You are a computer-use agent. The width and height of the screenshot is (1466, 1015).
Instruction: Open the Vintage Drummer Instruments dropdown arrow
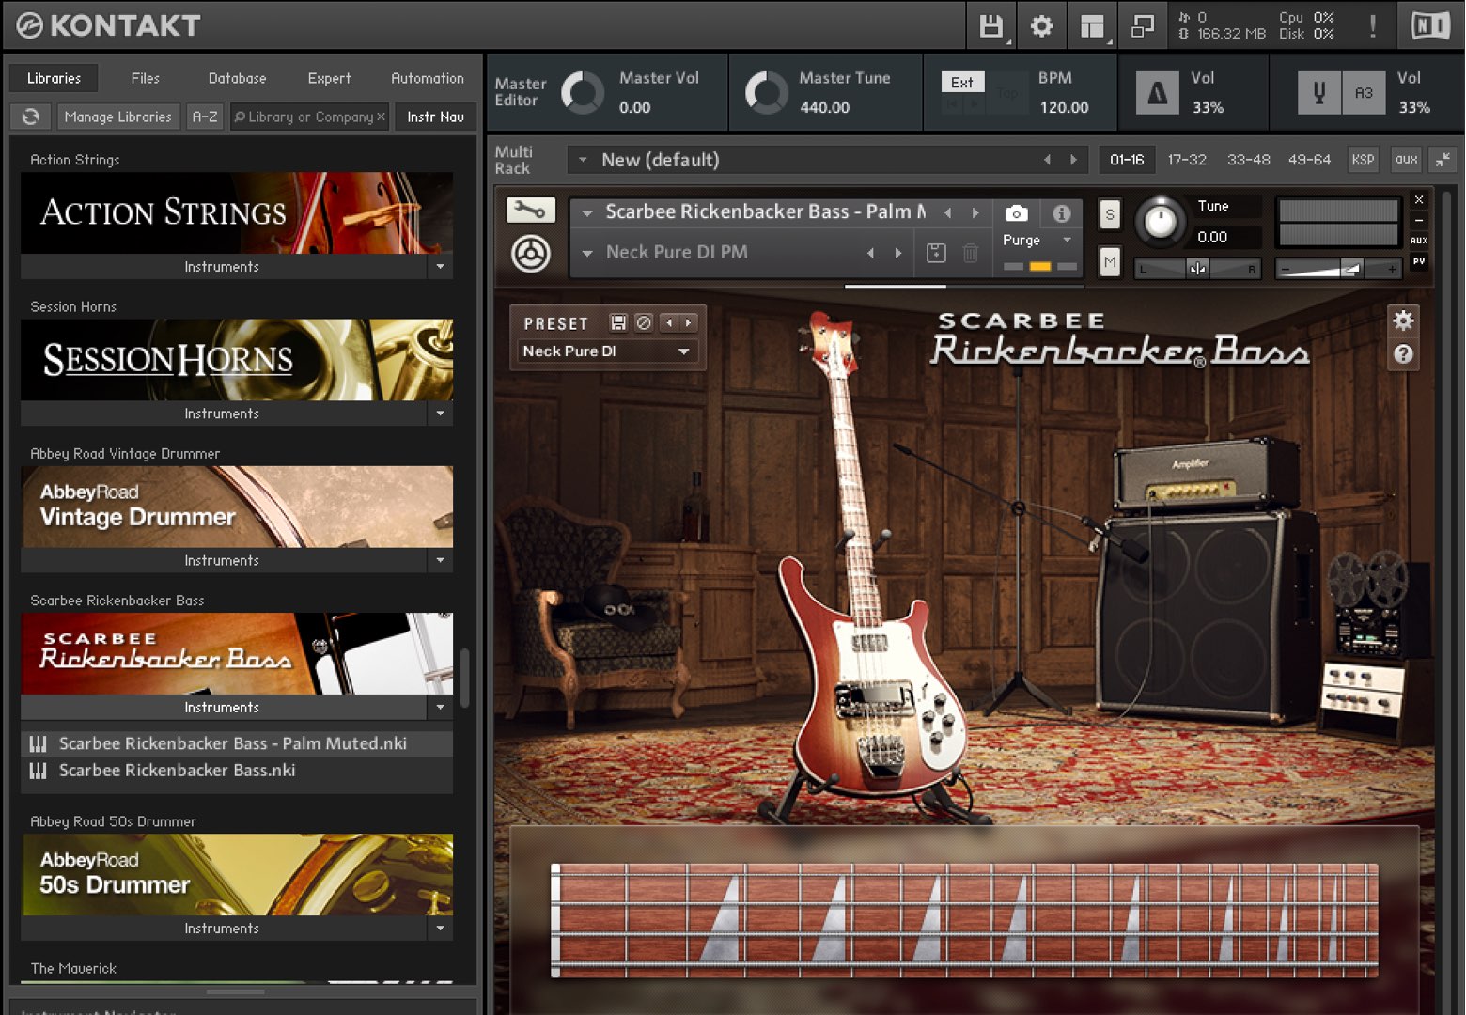(440, 560)
